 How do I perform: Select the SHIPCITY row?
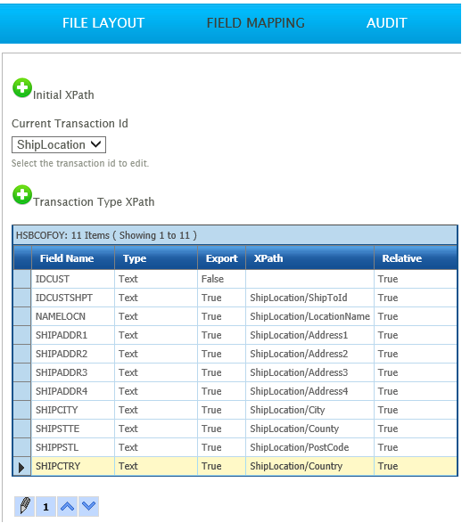click(235, 410)
